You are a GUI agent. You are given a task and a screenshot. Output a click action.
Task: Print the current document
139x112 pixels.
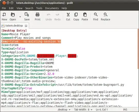tap(38, 17)
